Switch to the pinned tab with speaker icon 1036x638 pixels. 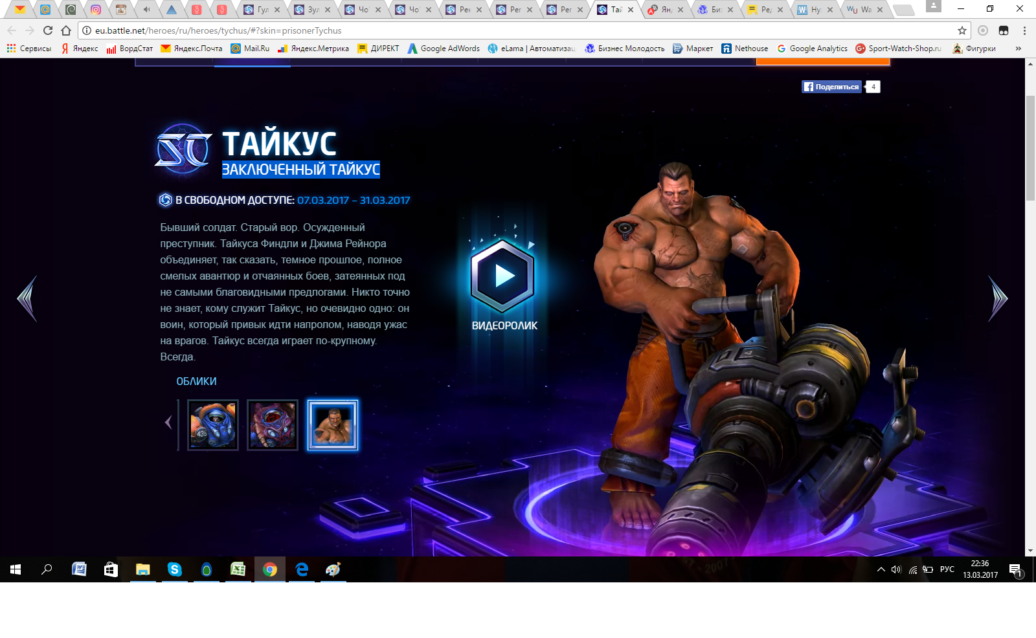point(146,10)
